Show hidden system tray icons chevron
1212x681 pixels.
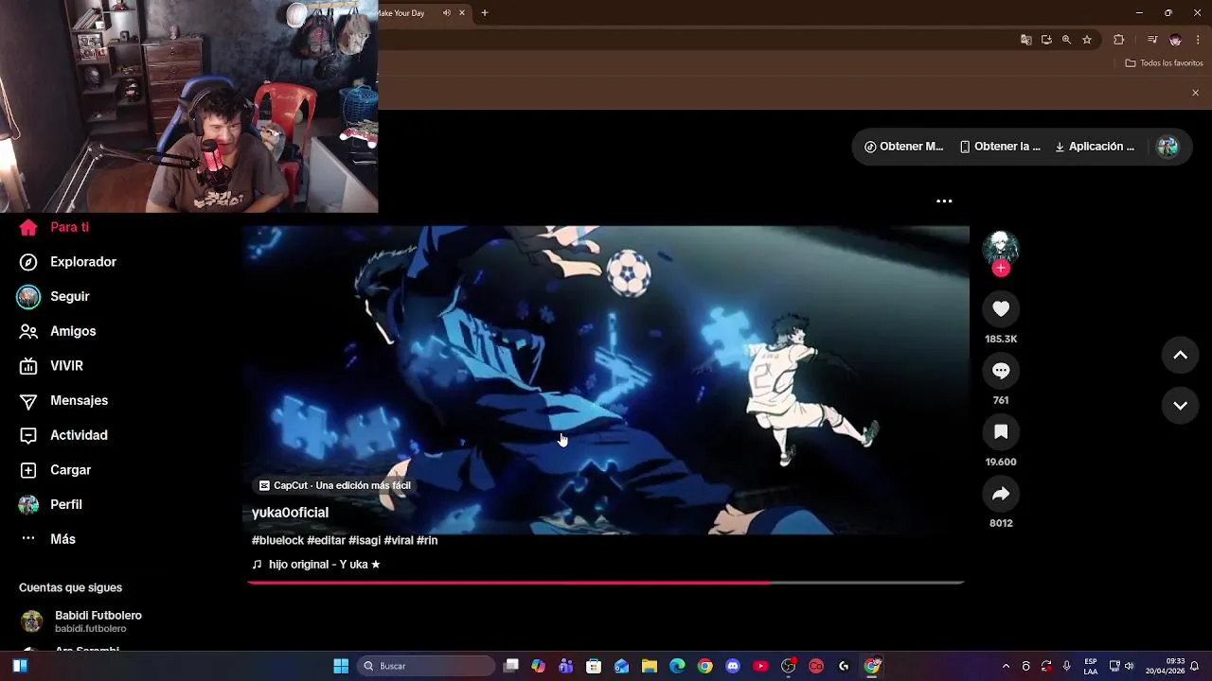[x=1006, y=666]
